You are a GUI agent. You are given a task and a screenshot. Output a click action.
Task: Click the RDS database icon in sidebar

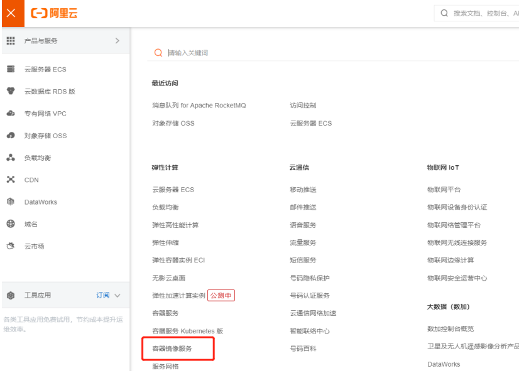pos(11,91)
